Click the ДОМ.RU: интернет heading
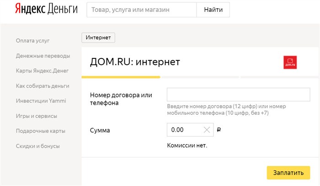The image size is (320, 186). tap(135, 62)
